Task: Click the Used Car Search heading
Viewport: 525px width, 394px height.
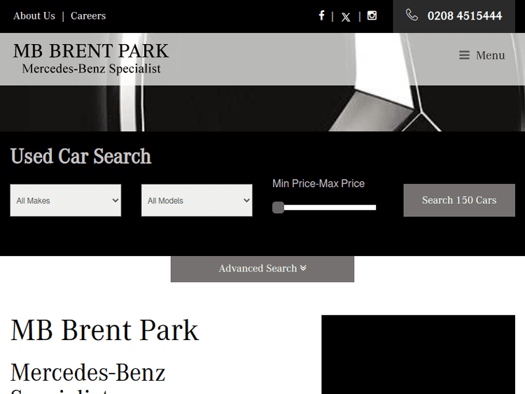Action: (80, 156)
